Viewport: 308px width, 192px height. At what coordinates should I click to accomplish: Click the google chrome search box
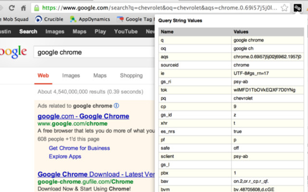pos(94,52)
